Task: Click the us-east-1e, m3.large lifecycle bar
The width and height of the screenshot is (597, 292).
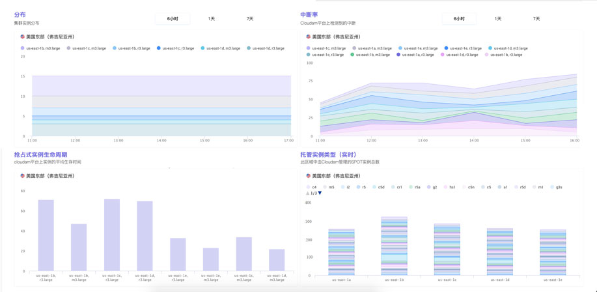Action: point(210,259)
